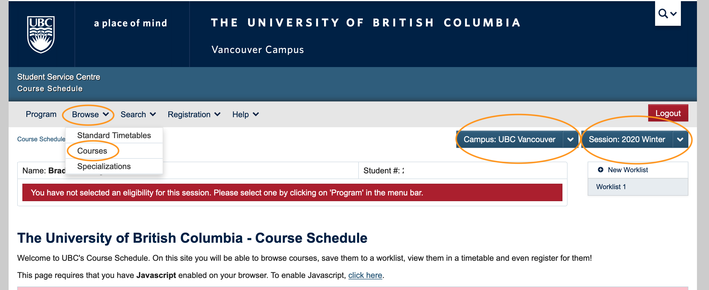
Task: Open the search magnifier icon
Action: click(663, 13)
